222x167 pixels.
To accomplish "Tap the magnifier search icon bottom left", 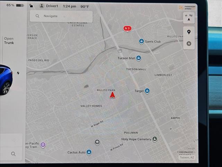I will 13,154.
